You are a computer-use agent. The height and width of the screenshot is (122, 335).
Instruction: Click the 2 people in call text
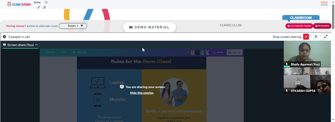(19, 37)
